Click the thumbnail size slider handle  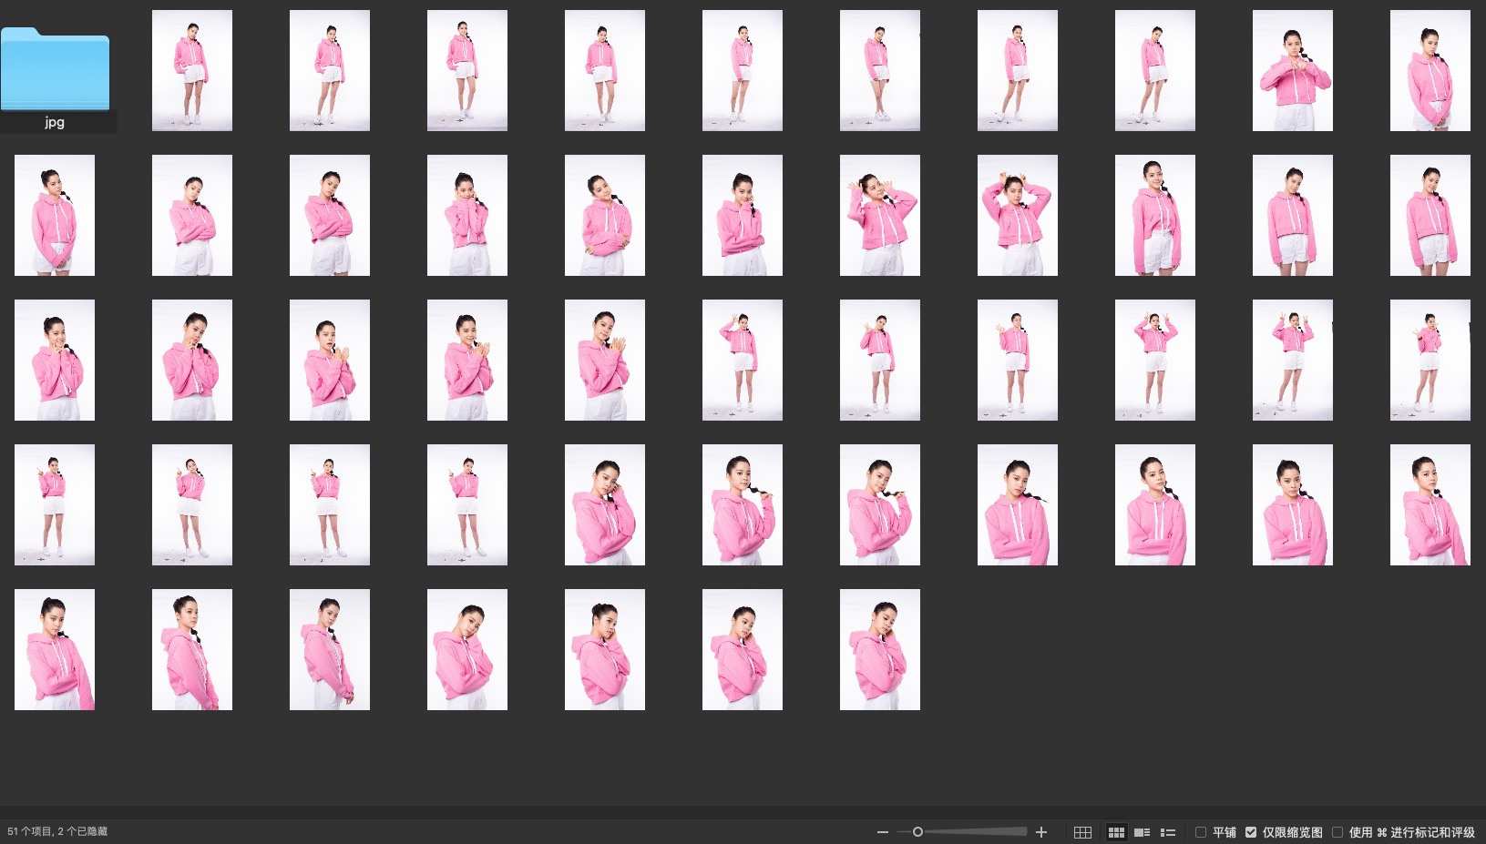[917, 832]
